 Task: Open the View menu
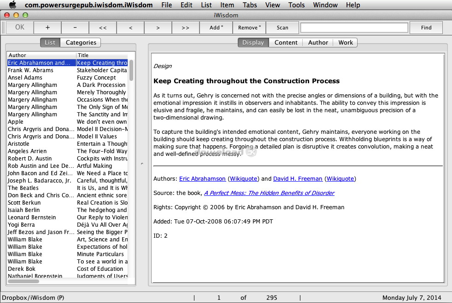[x=272, y=5]
